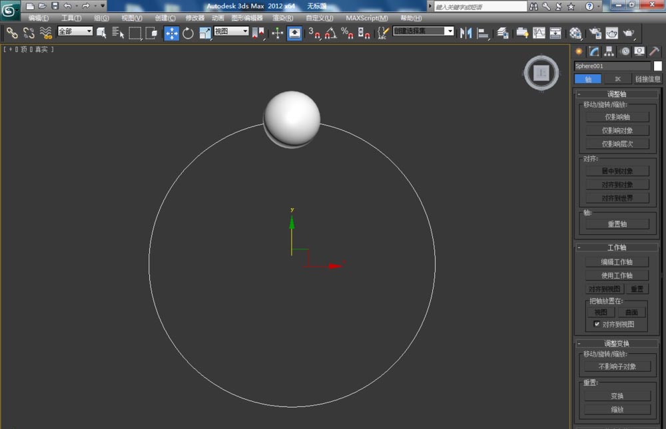The image size is (666, 429).
Task: Toggle the 仅影响轴 button
Action: click(x=617, y=117)
